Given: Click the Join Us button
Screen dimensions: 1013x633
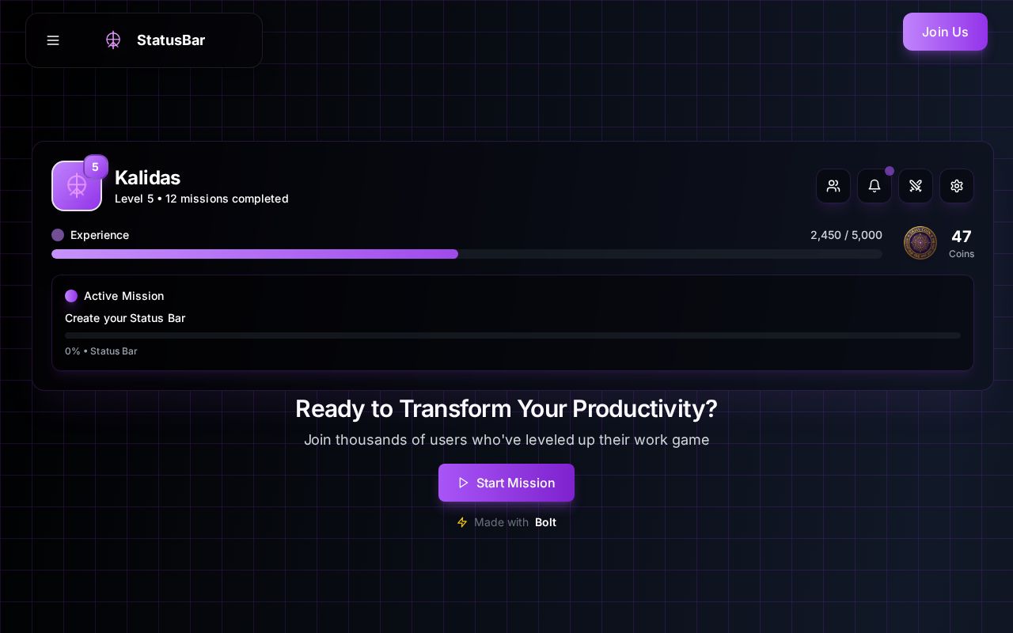Looking at the screenshot, I should point(945,32).
